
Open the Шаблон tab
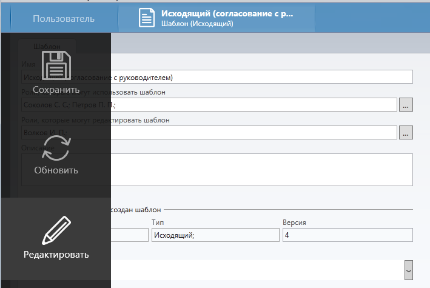click(47, 46)
